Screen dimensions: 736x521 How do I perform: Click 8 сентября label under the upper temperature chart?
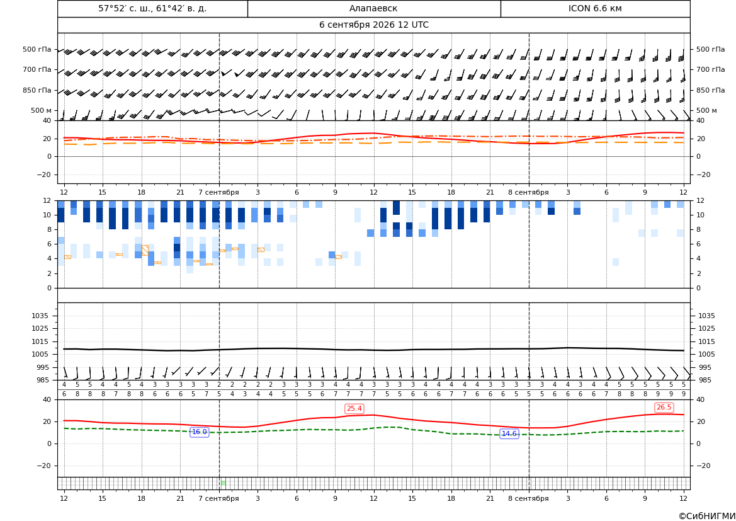tap(528, 192)
